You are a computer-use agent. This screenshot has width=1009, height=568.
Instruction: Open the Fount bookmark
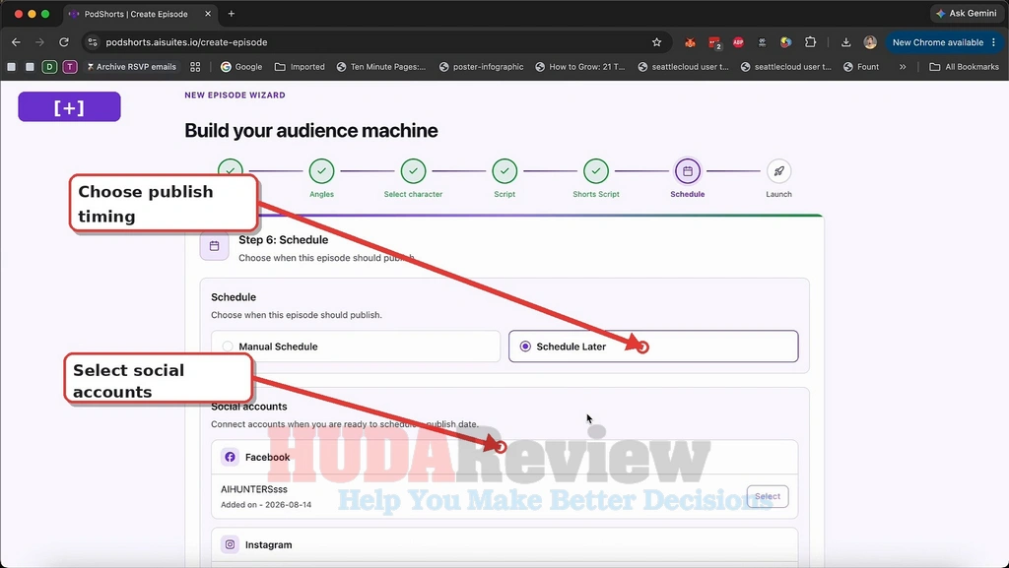861,67
